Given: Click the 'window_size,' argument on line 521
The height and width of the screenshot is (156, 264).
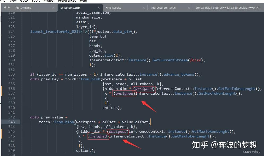Looking at the screenshot, I should 89,17.
